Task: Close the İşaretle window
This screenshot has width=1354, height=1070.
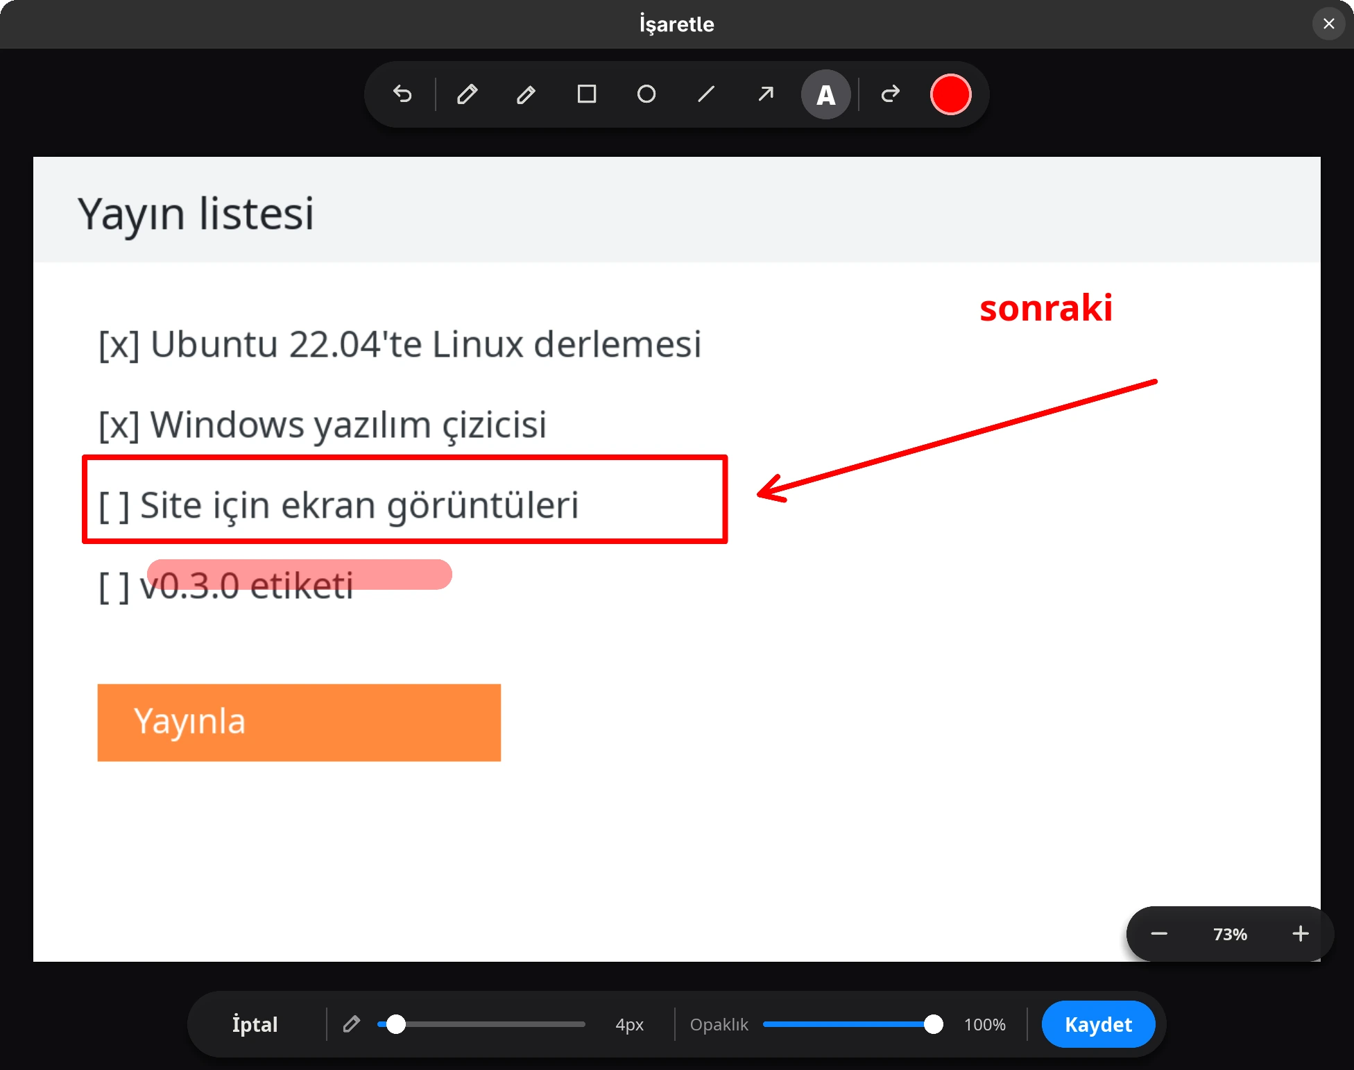Action: (x=1328, y=24)
